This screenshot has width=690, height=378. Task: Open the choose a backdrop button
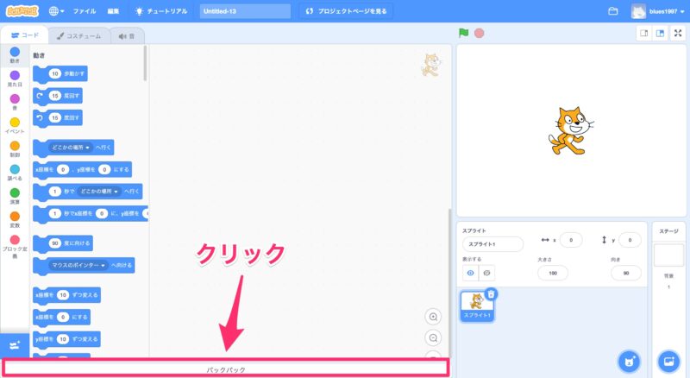[668, 360]
